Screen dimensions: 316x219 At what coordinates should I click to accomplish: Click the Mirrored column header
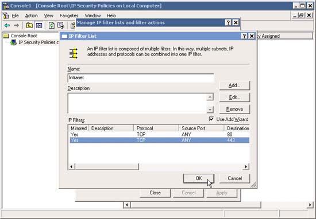[x=79, y=128]
